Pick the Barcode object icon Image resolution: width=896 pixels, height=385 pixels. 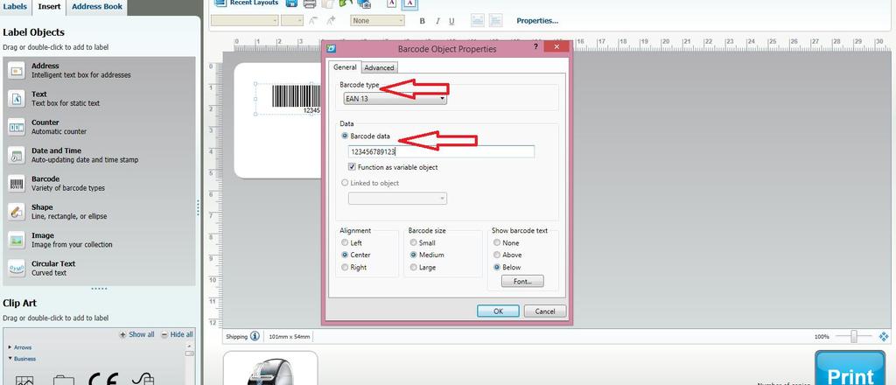point(16,184)
